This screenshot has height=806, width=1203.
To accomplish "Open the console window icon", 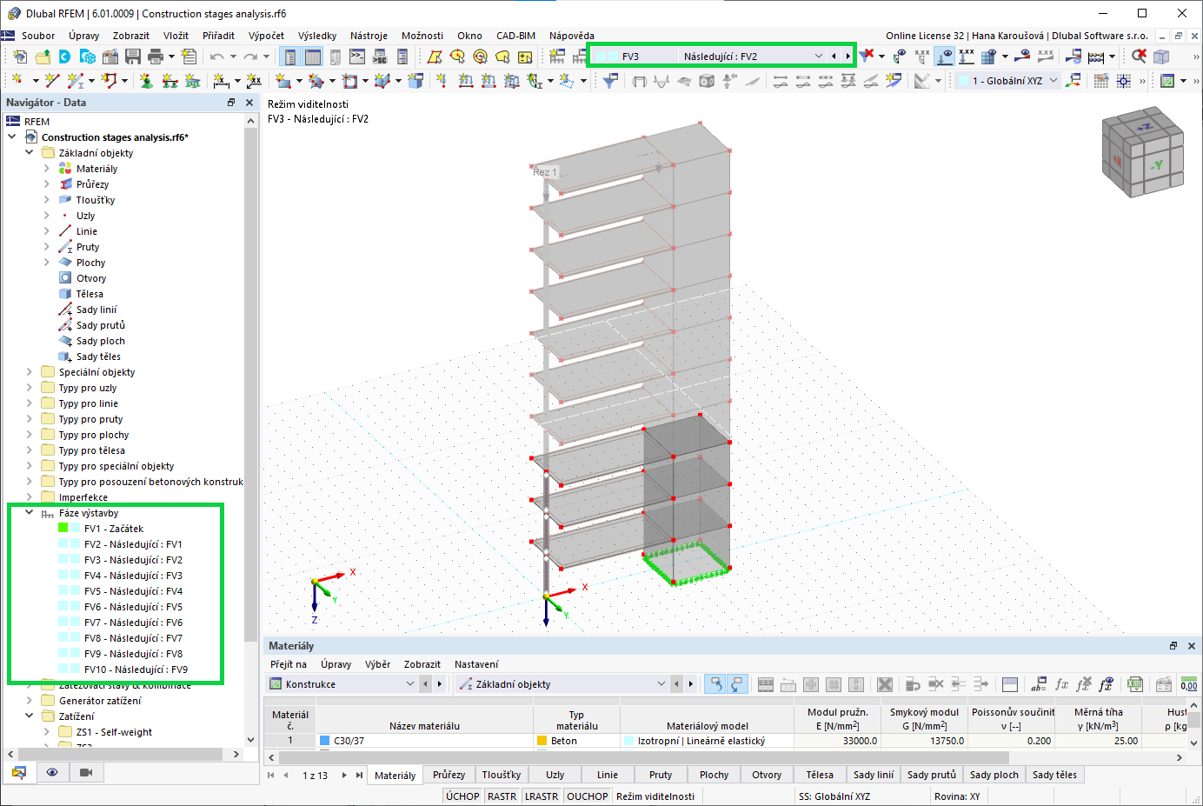I will point(357,57).
